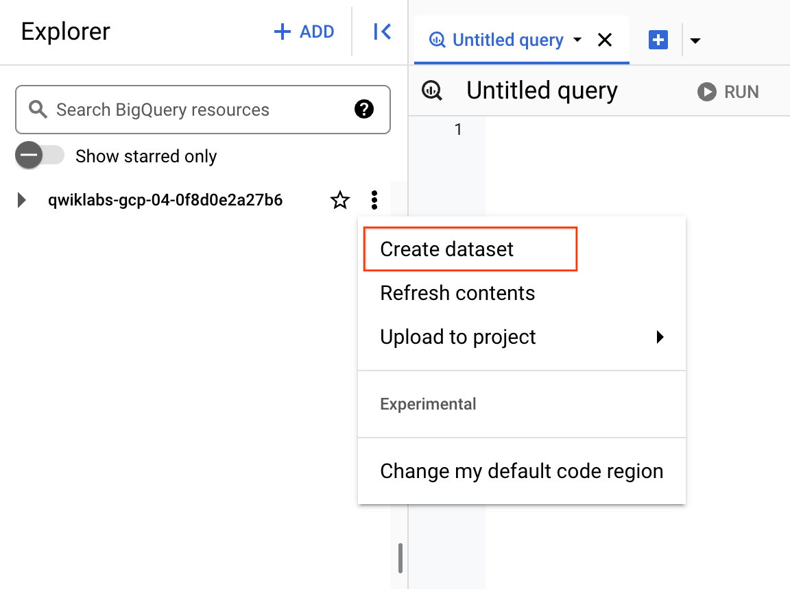Viewport: 790px width, 589px height.
Task: Open the three-dot actions menu for the project
Action: pos(374,200)
